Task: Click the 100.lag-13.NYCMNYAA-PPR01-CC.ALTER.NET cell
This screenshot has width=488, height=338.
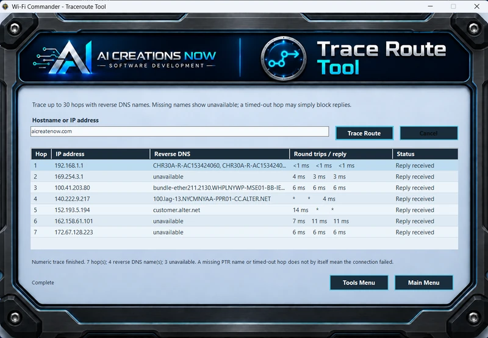Action: point(212,199)
